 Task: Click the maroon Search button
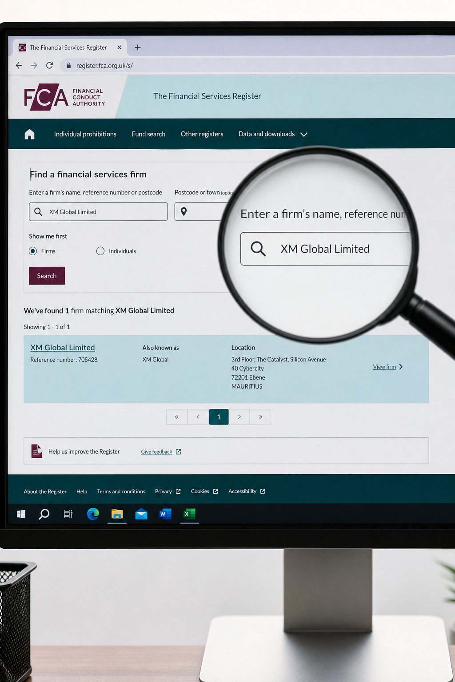[x=47, y=276]
